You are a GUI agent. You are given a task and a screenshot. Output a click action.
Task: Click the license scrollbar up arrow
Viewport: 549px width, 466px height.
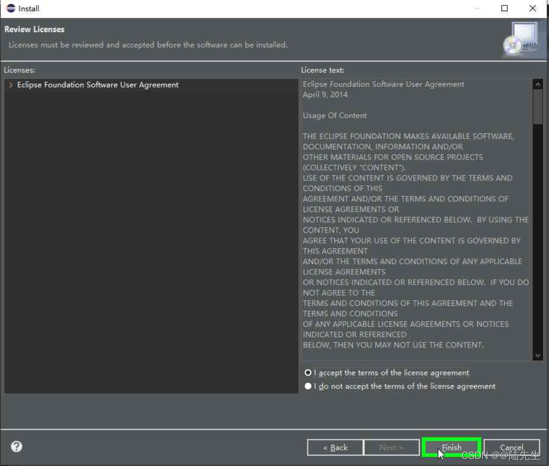[x=538, y=83]
